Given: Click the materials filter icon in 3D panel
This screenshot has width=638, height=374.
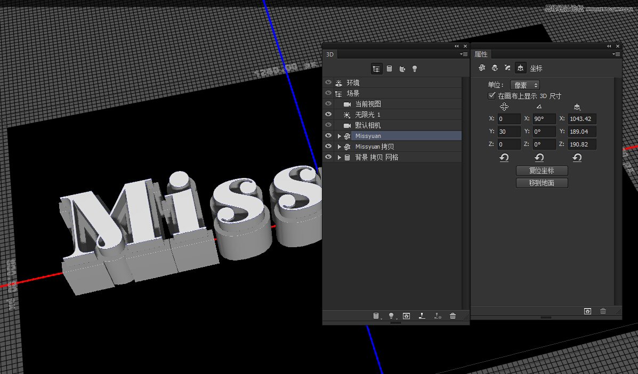Looking at the screenshot, I should (x=402, y=68).
